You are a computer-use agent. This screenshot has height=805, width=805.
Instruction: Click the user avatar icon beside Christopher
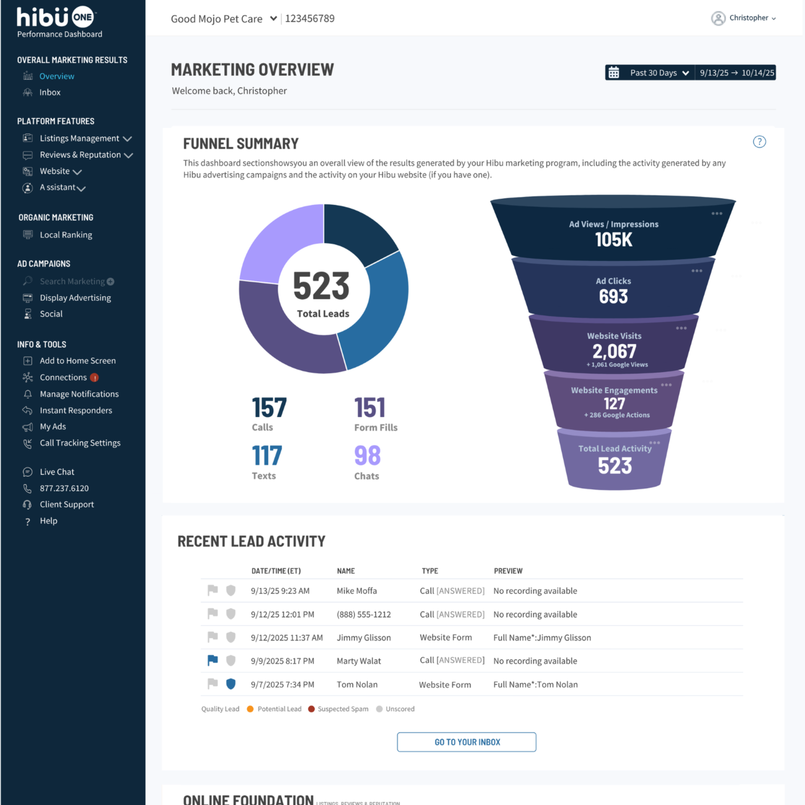718,18
